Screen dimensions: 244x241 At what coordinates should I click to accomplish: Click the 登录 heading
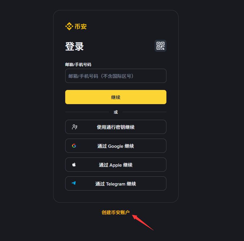(74, 46)
